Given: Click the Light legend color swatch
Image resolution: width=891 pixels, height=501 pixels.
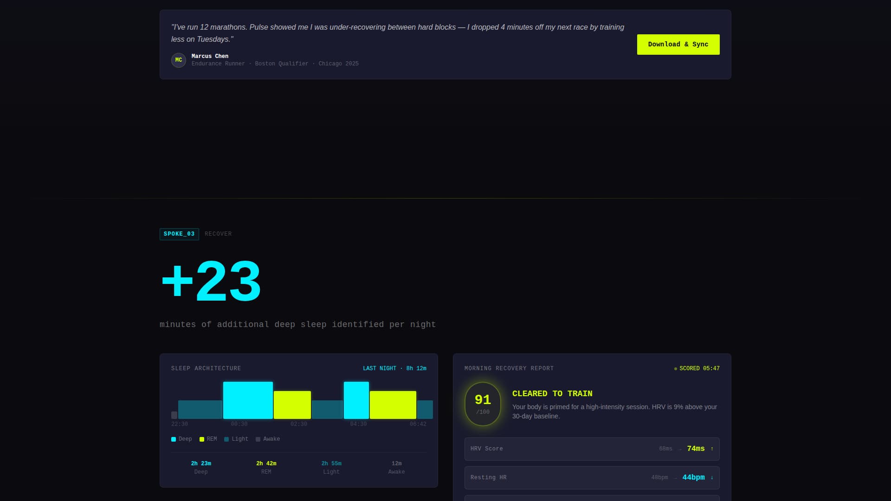Looking at the screenshot, I should click(226, 439).
